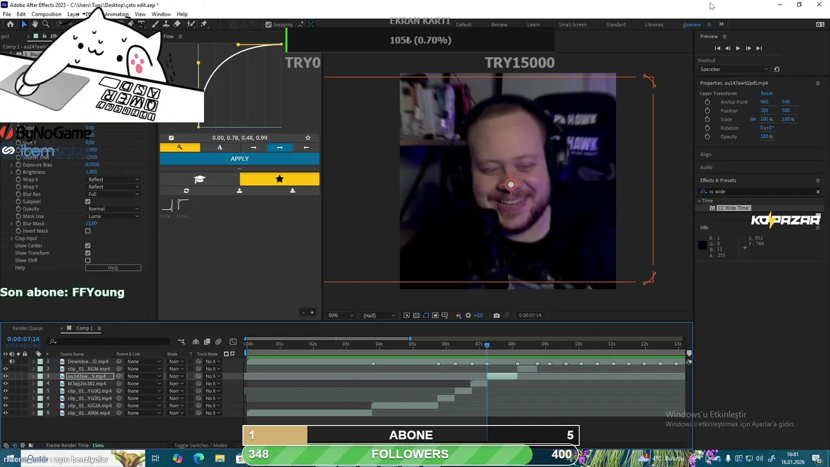Play the preview in the Preview panel

737,48
